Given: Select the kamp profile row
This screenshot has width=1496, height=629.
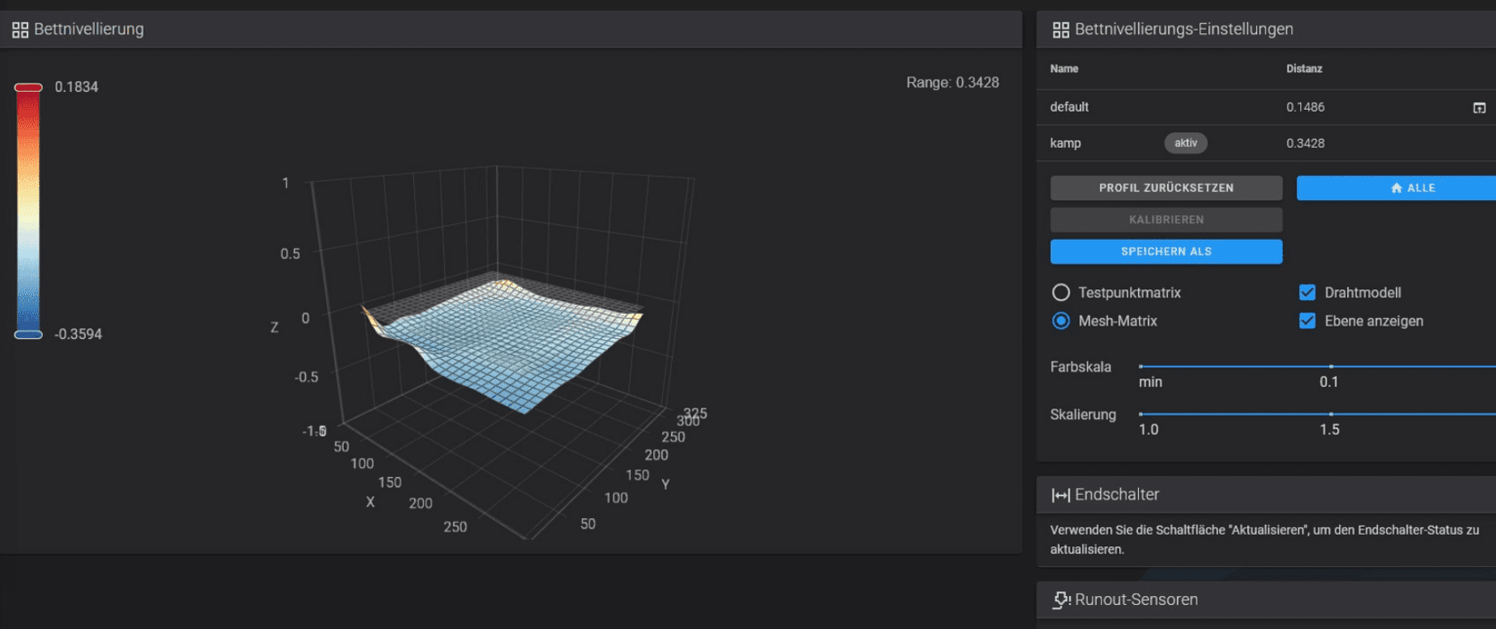Looking at the screenshot, I should tap(1266, 143).
